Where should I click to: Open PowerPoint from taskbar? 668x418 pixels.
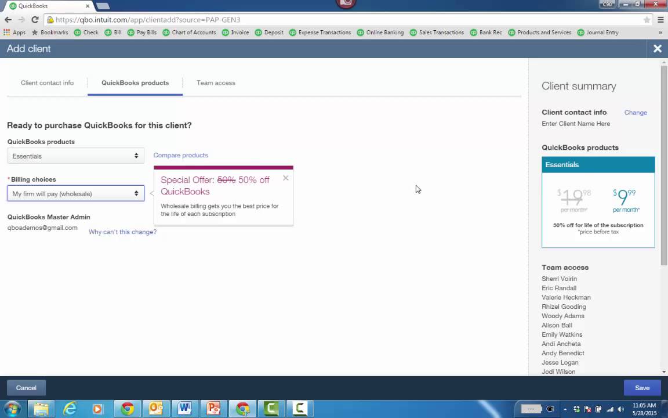pos(213,409)
